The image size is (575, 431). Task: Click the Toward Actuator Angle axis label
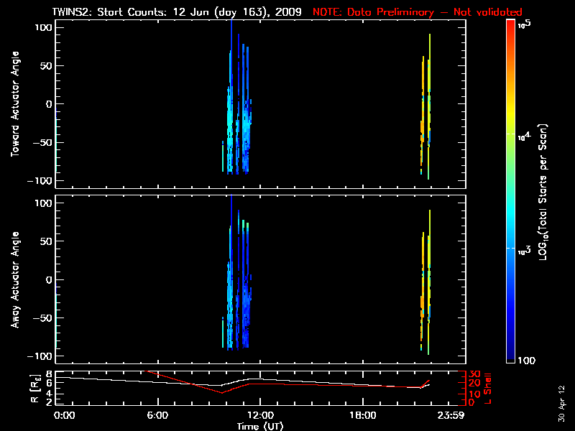pos(14,103)
